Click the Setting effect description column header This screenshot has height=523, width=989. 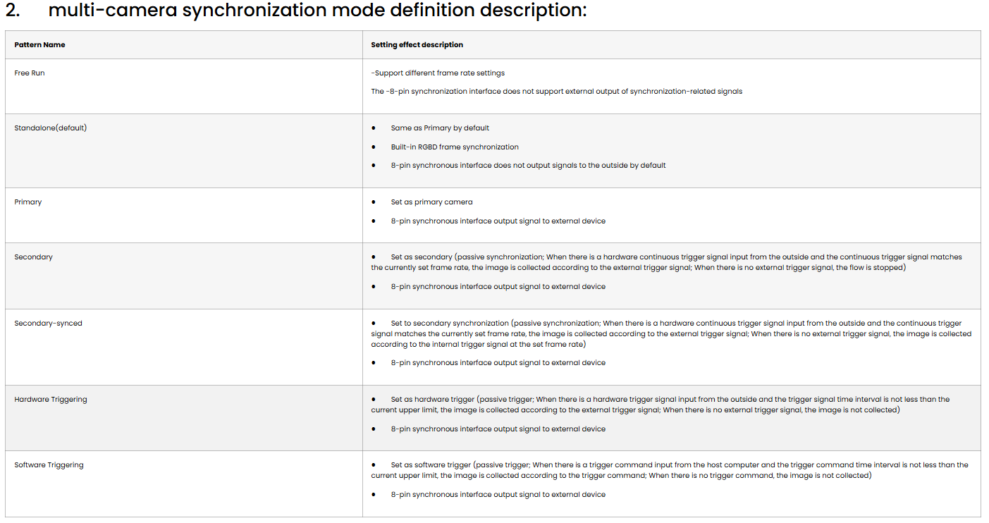pos(417,44)
